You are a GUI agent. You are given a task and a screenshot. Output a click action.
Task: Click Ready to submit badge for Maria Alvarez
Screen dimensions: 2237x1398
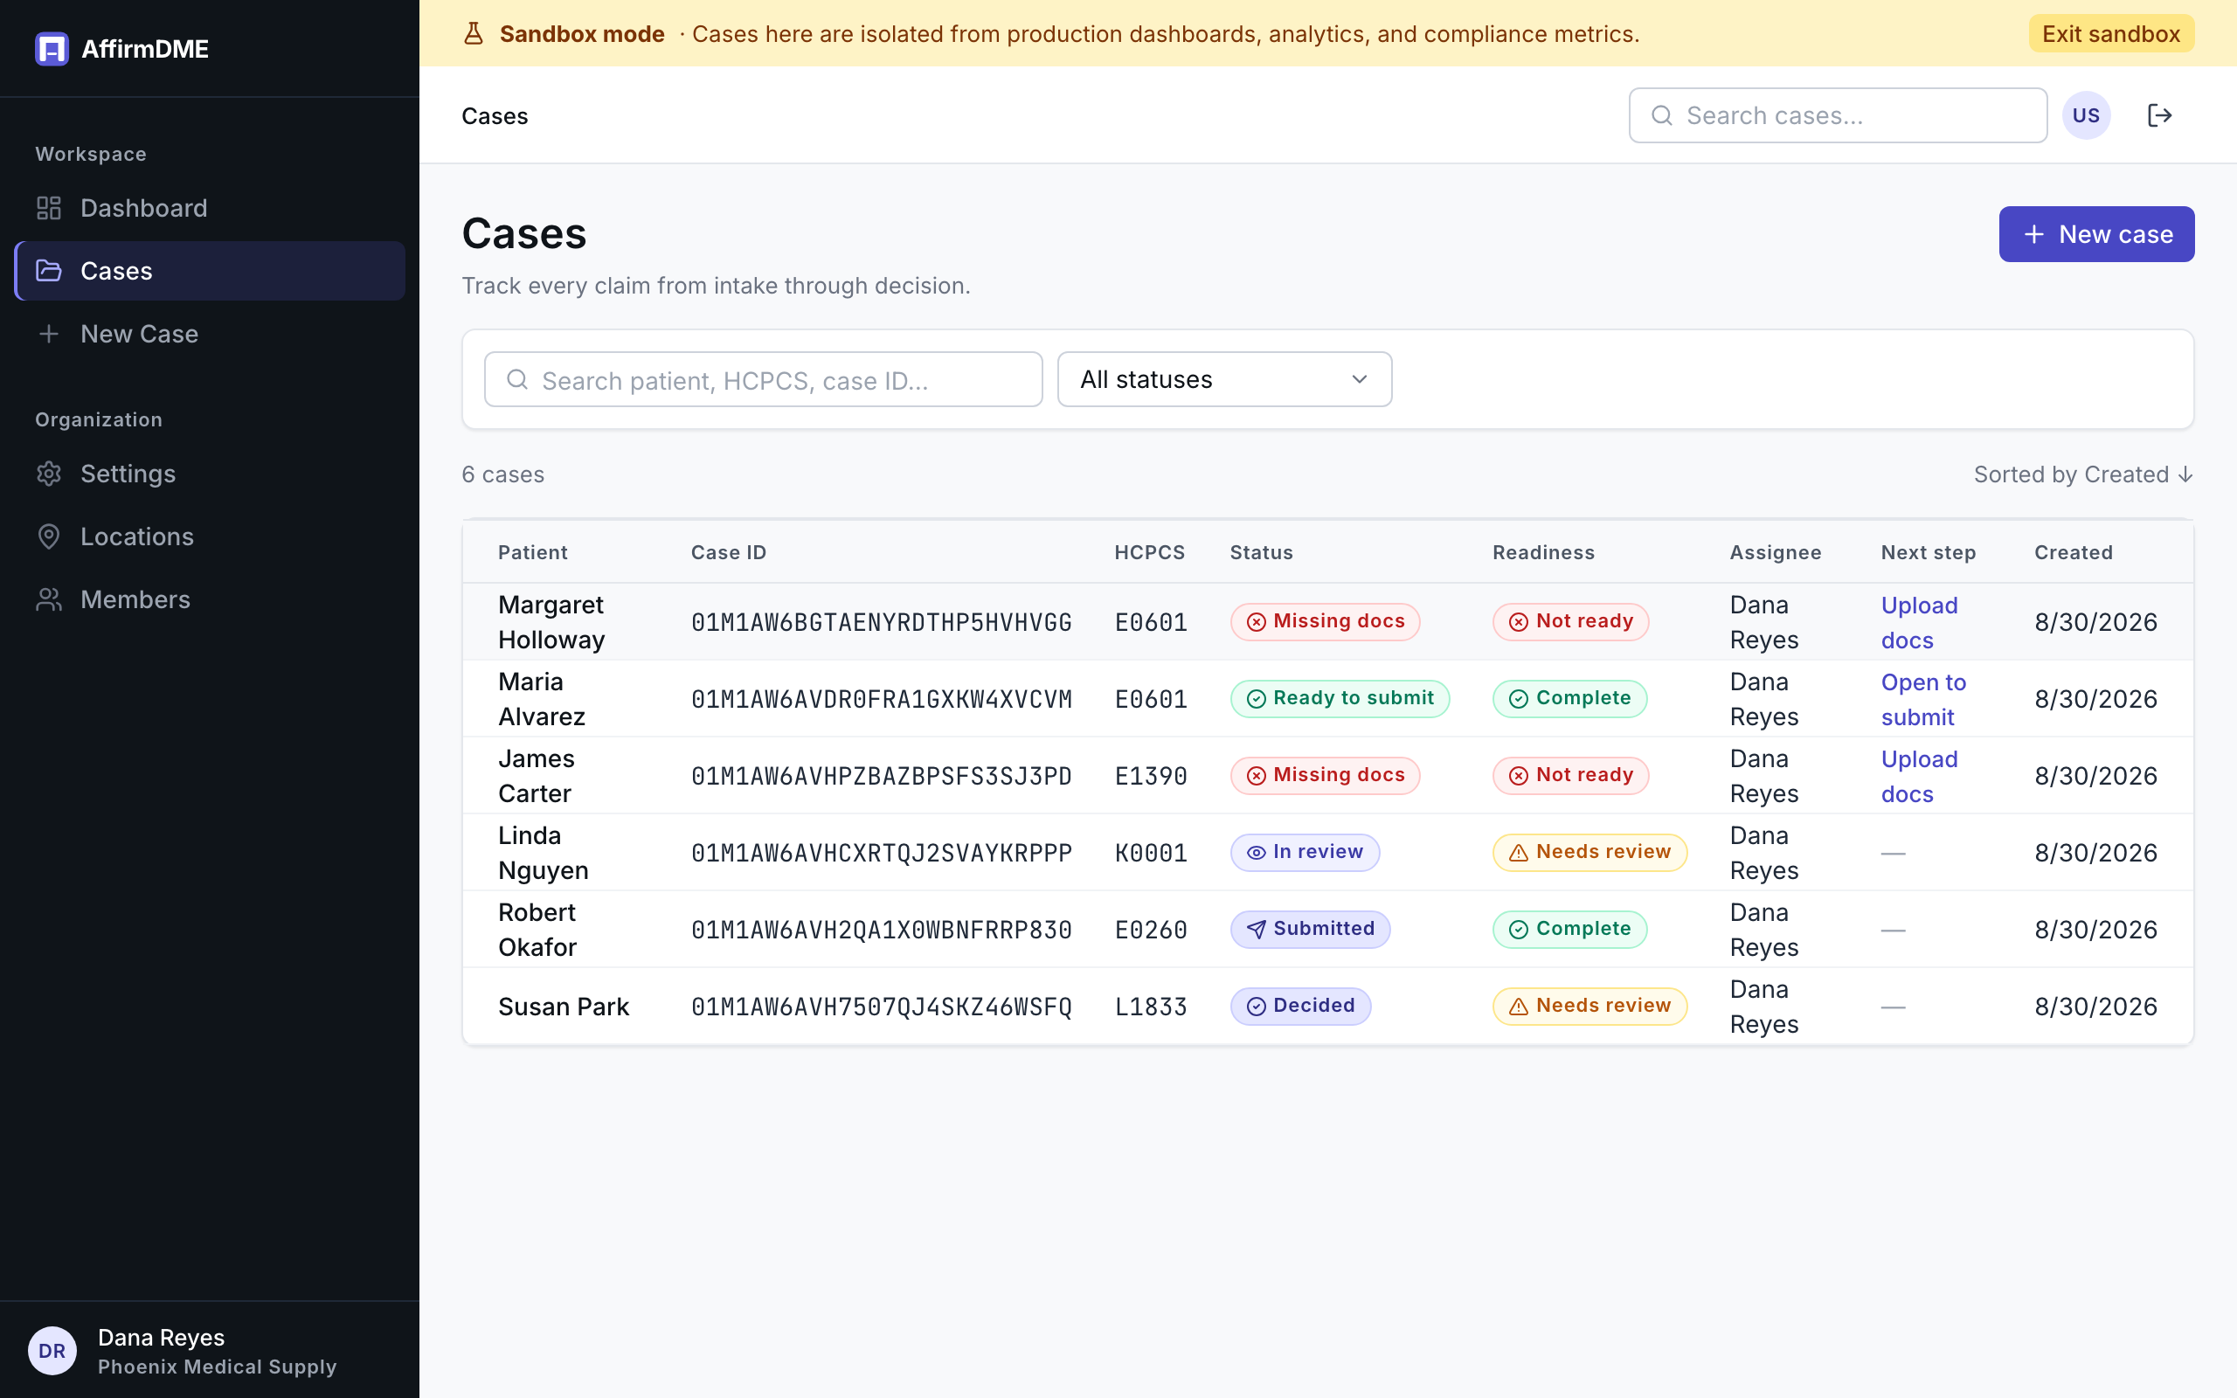[1340, 699]
